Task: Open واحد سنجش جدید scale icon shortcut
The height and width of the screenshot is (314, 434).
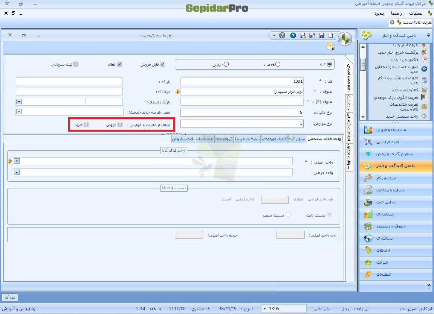Action: point(402,116)
